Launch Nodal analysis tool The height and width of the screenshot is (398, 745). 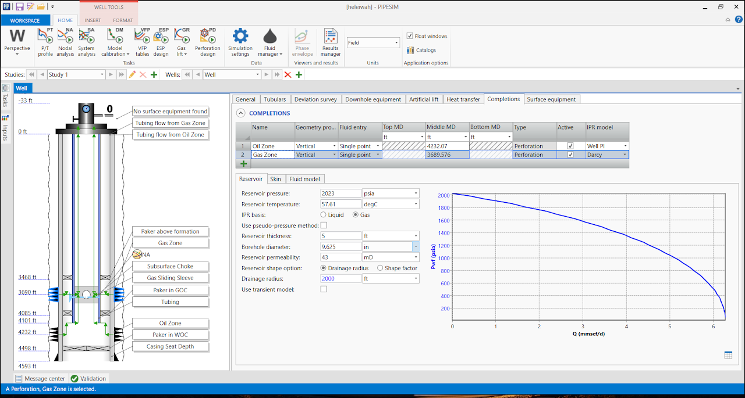[x=66, y=42]
